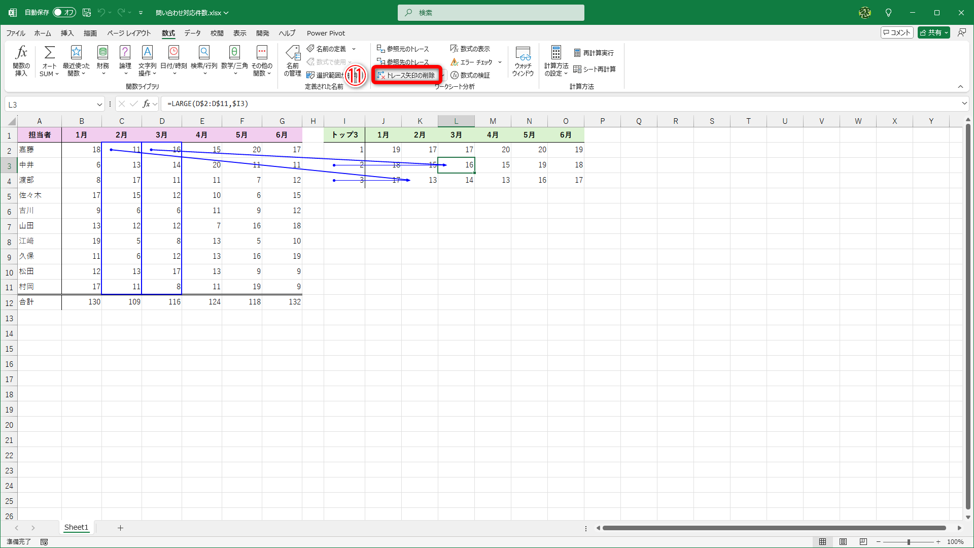
Task: Switch to Page Layout view in status bar
Action: 843,542
